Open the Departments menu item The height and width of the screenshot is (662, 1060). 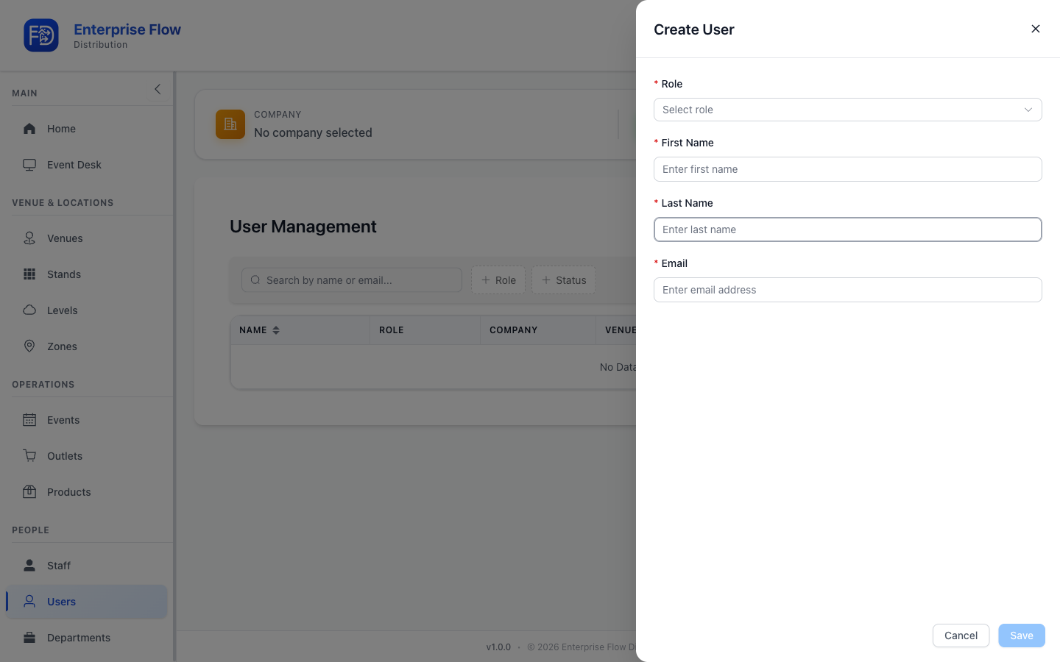coord(87,638)
